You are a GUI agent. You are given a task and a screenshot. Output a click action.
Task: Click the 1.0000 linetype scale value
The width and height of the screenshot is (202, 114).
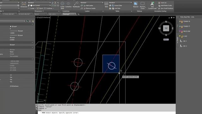pyautogui.click(x=12, y=33)
